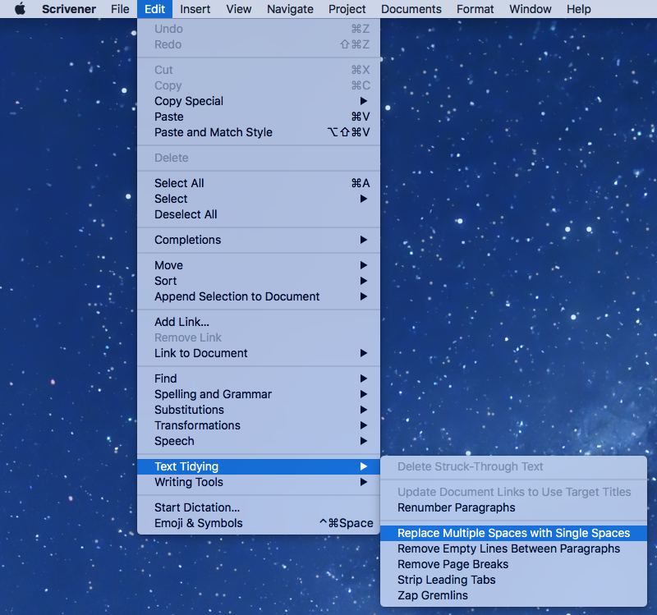Choose Add Link... from the menu
Viewport: 657px width, 615px height.
pos(259,322)
